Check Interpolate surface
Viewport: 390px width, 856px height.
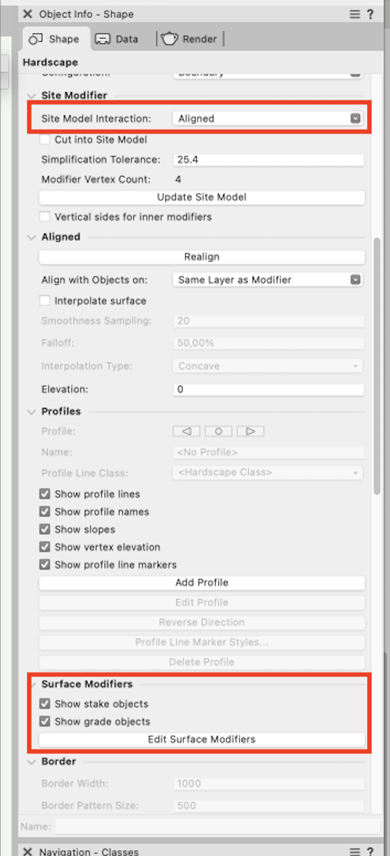pyautogui.click(x=44, y=301)
